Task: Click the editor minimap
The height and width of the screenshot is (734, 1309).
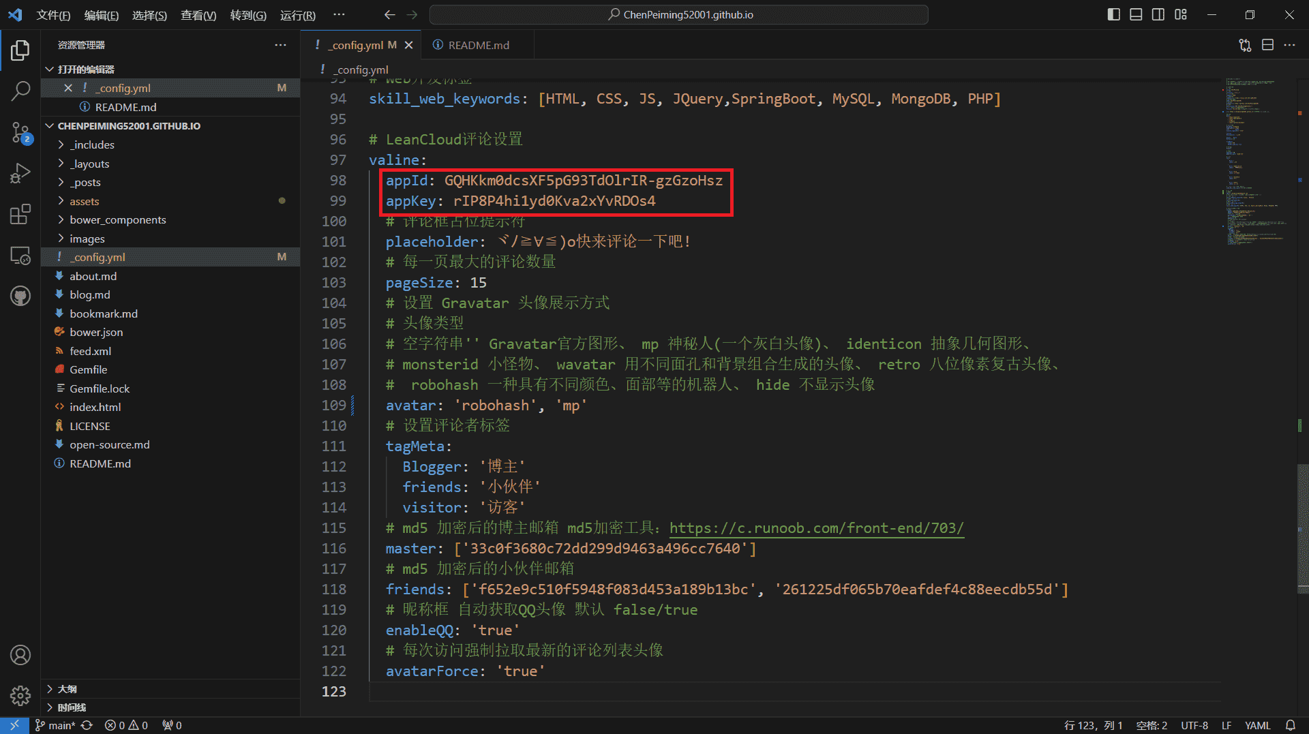Action: click(x=1259, y=162)
